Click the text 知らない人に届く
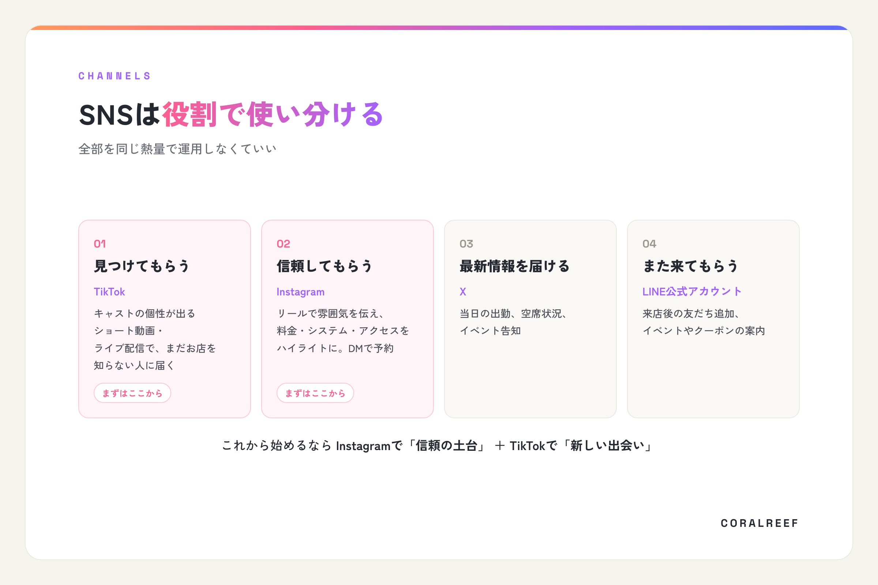Viewport: 878px width, 585px height. [x=134, y=365]
